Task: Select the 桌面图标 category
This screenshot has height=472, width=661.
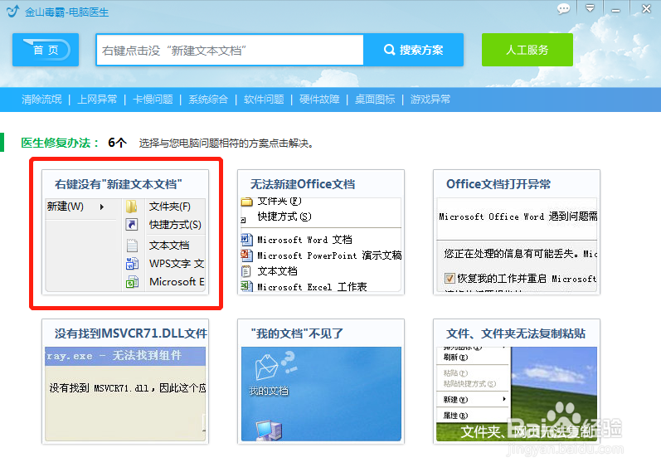Action: click(x=375, y=100)
